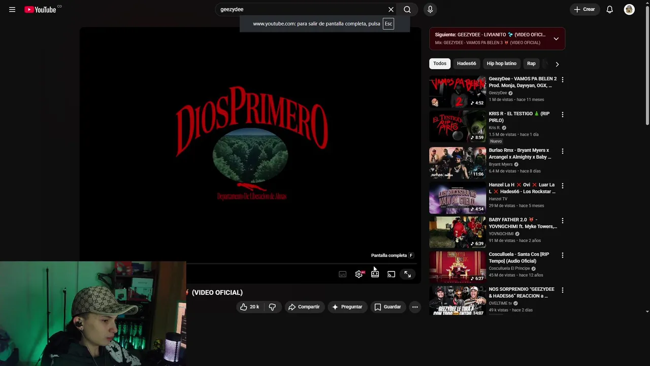Open KRIS R EL TESTIGO thumbnail

(x=458, y=126)
